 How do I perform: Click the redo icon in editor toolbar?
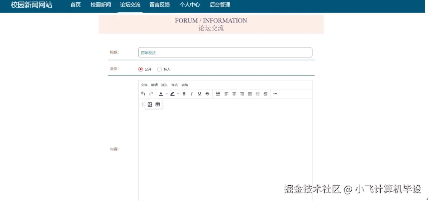151,94
